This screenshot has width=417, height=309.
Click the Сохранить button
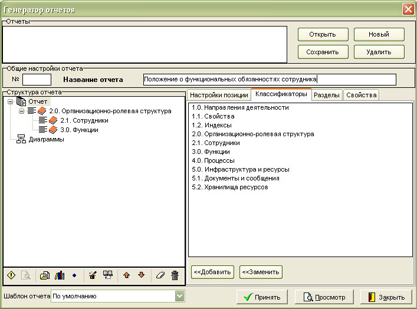tap(323, 52)
